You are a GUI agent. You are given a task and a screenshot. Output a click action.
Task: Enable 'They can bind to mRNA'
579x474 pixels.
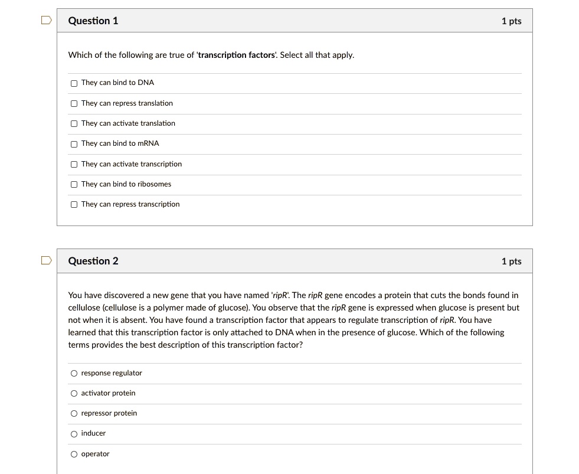(x=74, y=144)
